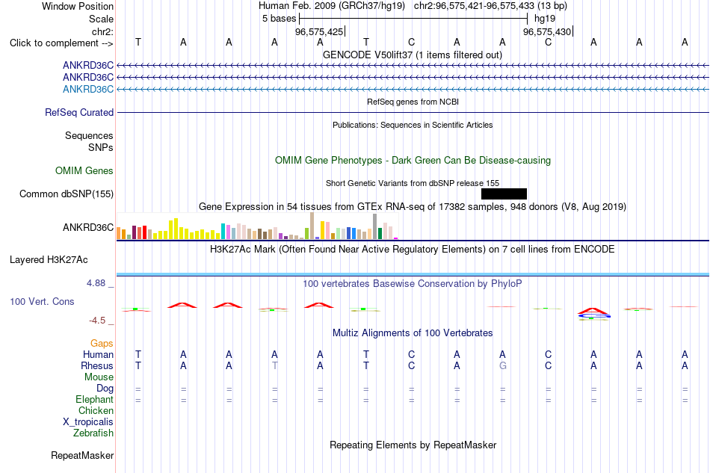Screen dimensions: 710x473
Task: Open '100 vertebrates Basewise Conservation by PhyloP' title
Action: (413, 284)
